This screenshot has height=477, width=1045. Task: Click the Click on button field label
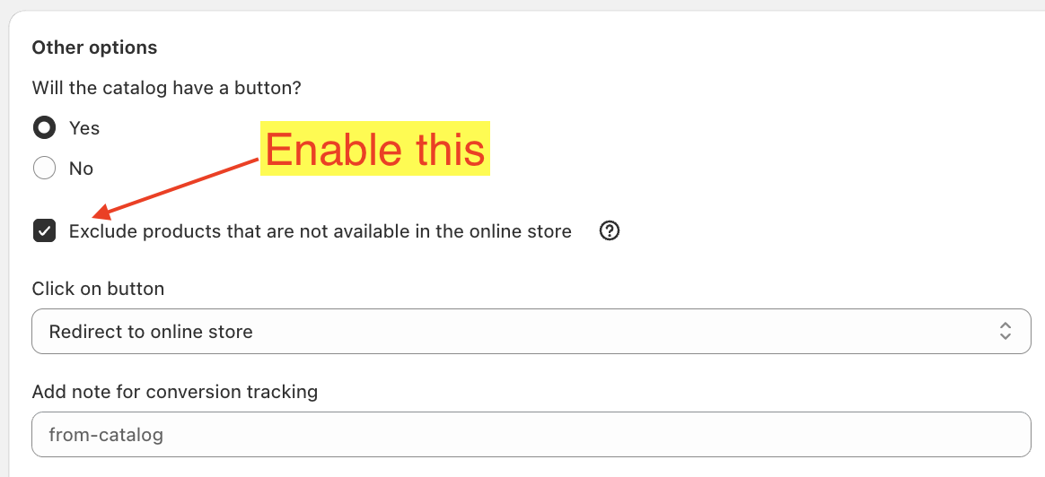click(98, 289)
